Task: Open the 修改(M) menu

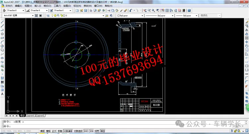Action: coord(88,6)
